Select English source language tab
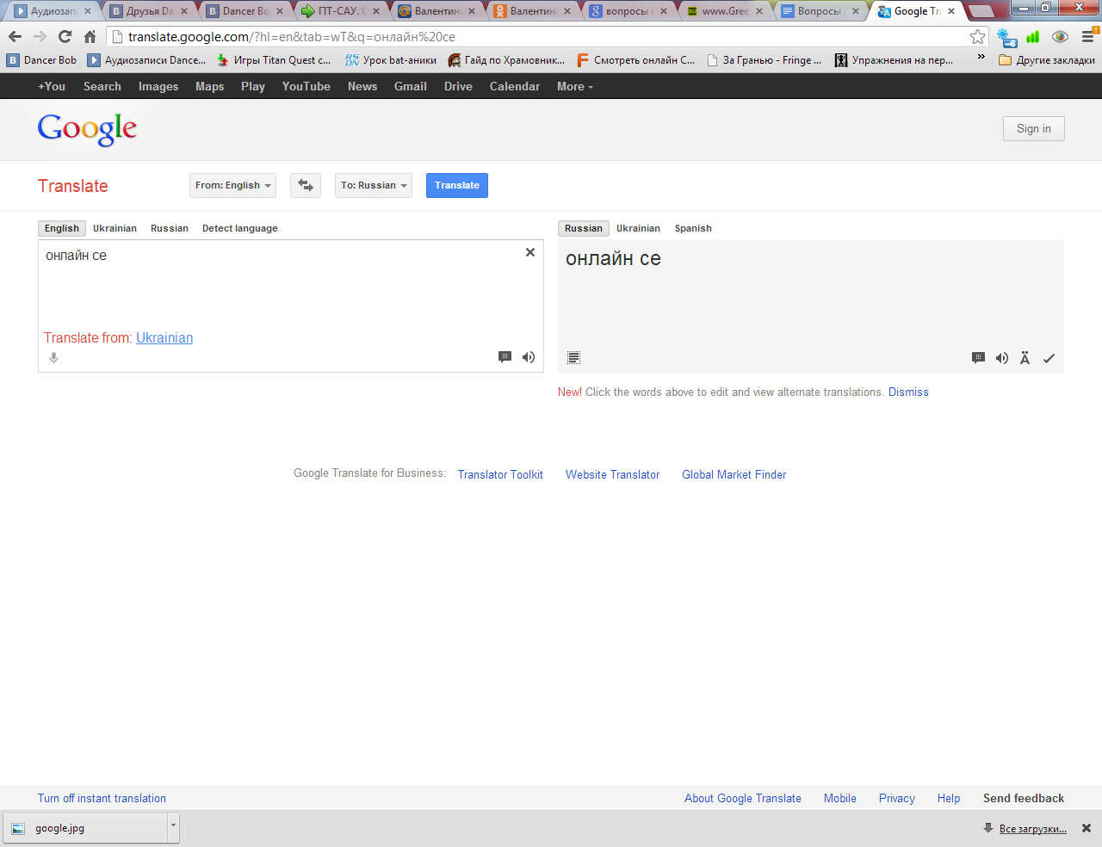 pyautogui.click(x=61, y=228)
